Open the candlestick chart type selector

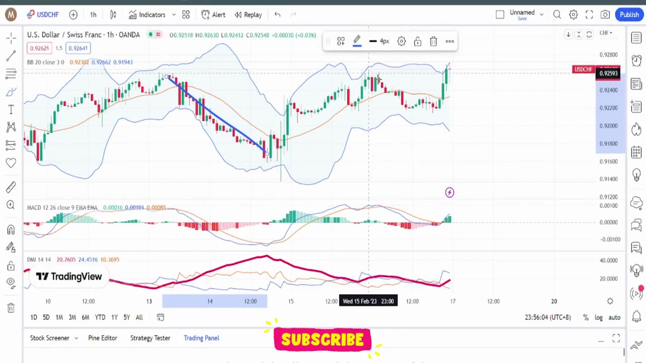[x=113, y=15]
